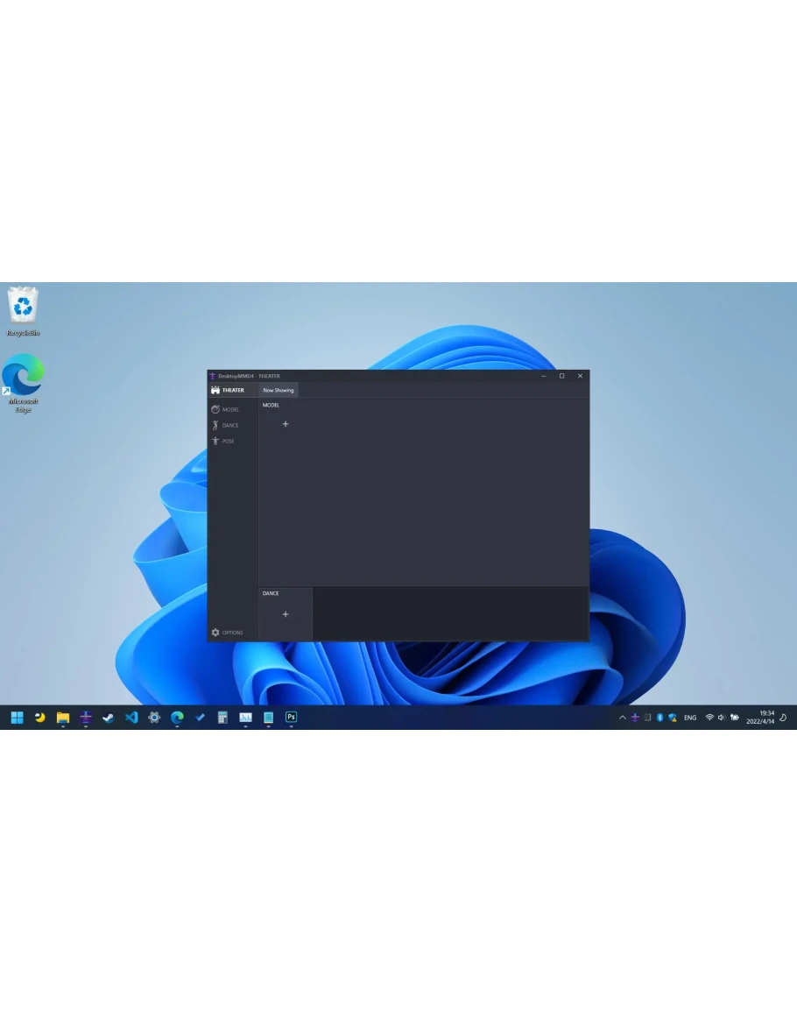
Task: Open the DANCE sidebar item
Action: (x=225, y=425)
